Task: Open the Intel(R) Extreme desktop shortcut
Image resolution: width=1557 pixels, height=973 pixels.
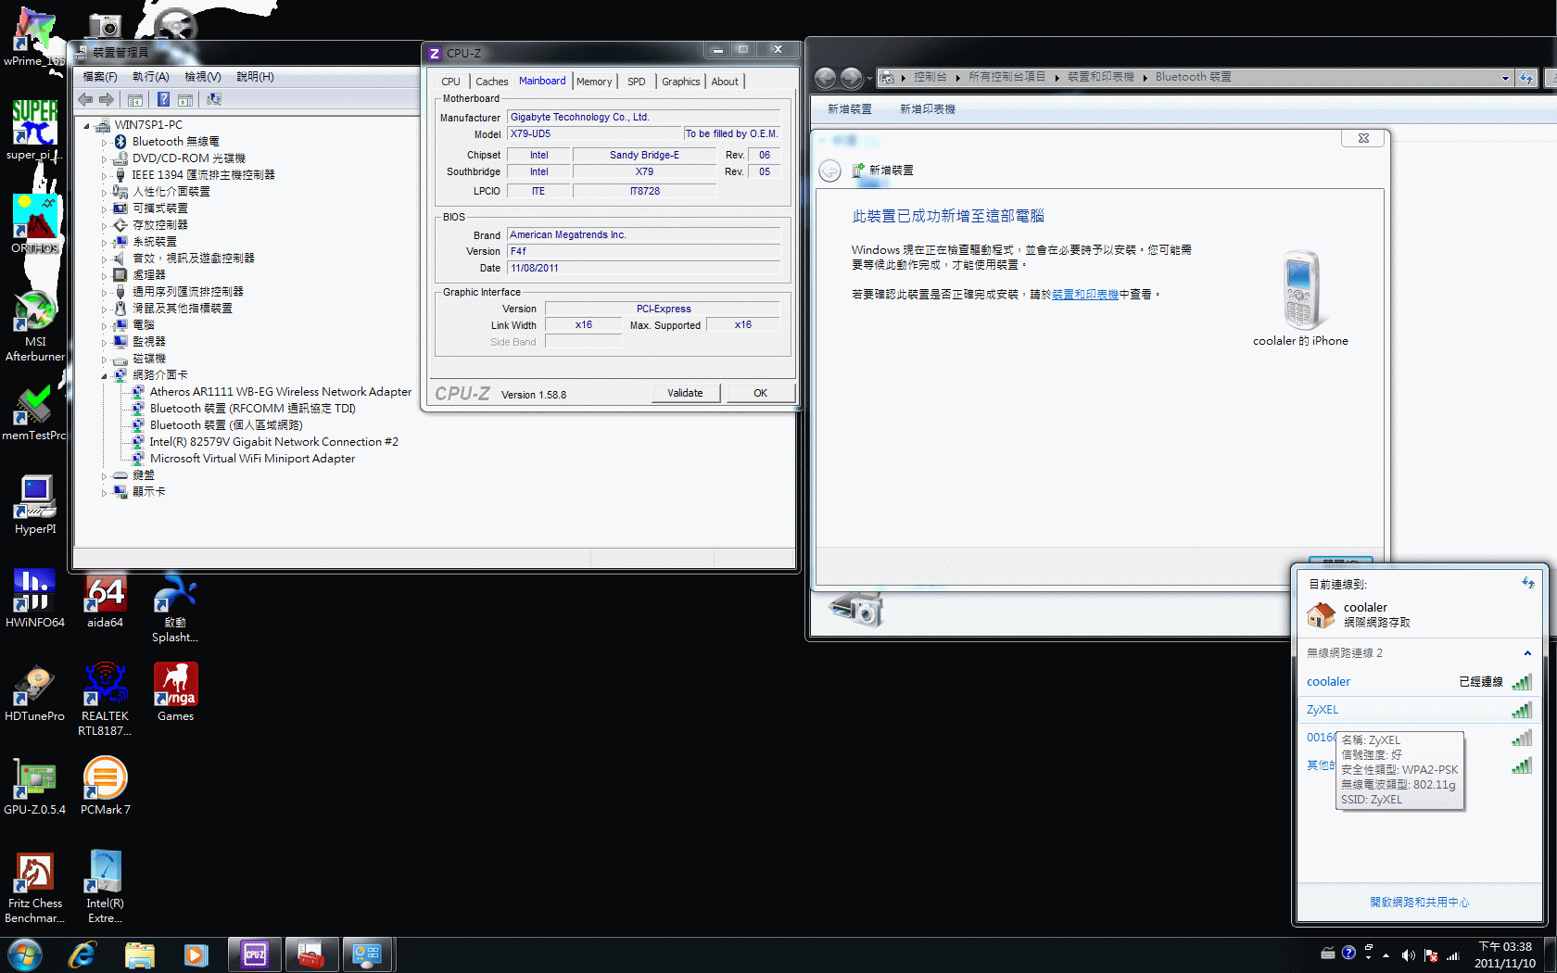Action: [x=105, y=888]
